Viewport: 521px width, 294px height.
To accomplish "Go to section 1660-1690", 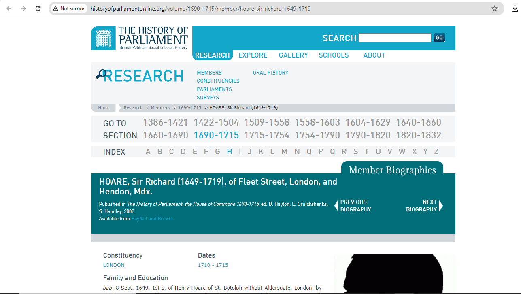I will (x=166, y=135).
